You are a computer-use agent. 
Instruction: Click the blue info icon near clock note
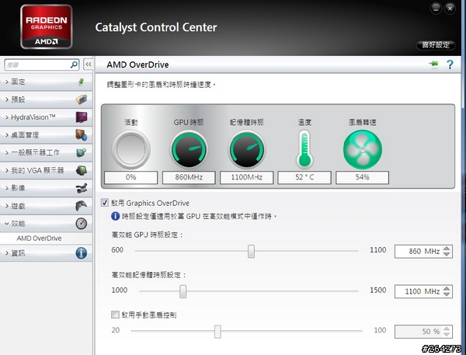115,216
